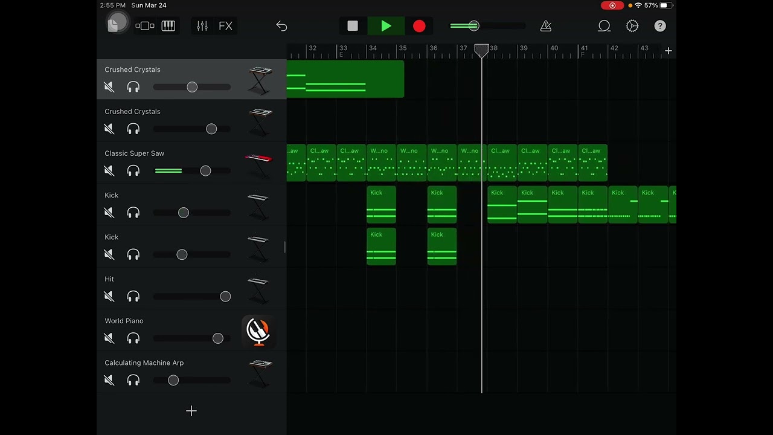Open the FX panel
The height and width of the screenshot is (435, 773).
coord(225,26)
